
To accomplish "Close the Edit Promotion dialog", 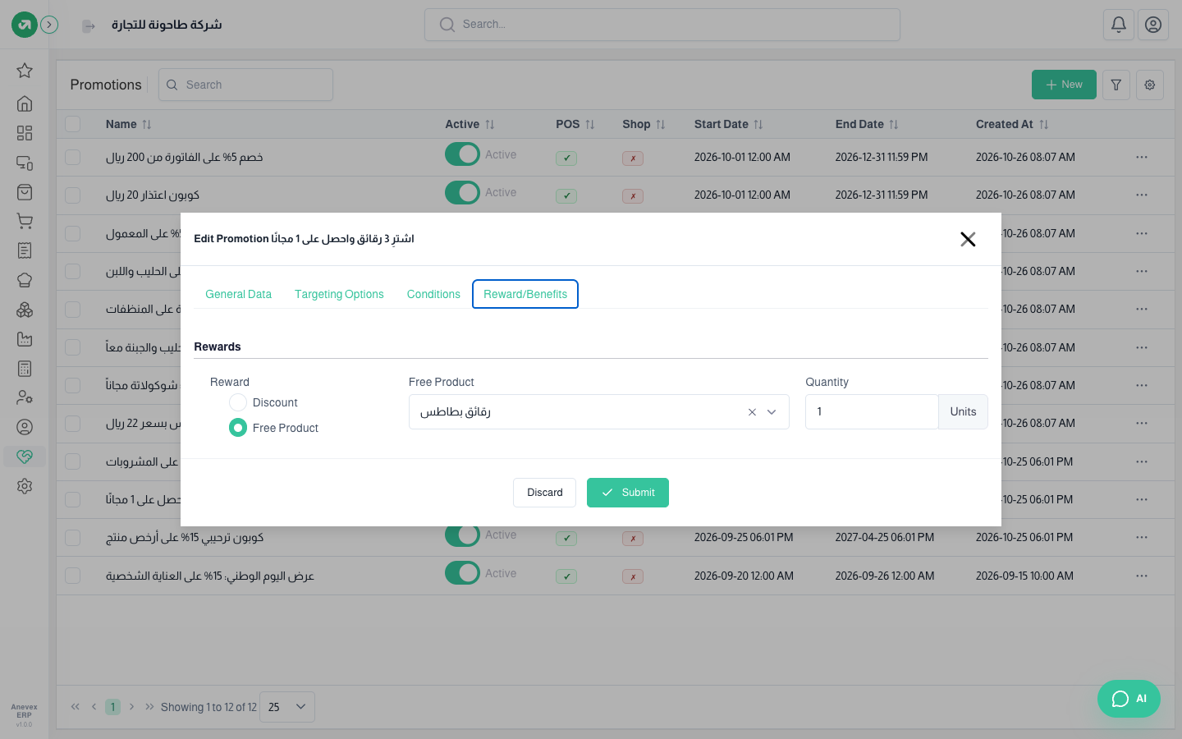I will point(968,239).
